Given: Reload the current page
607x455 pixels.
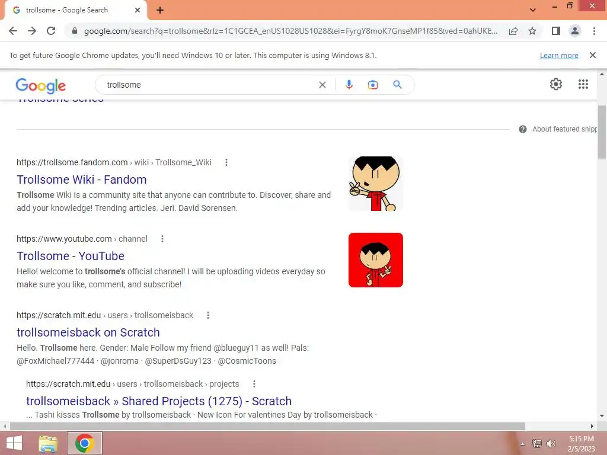Looking at the screenshot, I should [x=51, y=31].
